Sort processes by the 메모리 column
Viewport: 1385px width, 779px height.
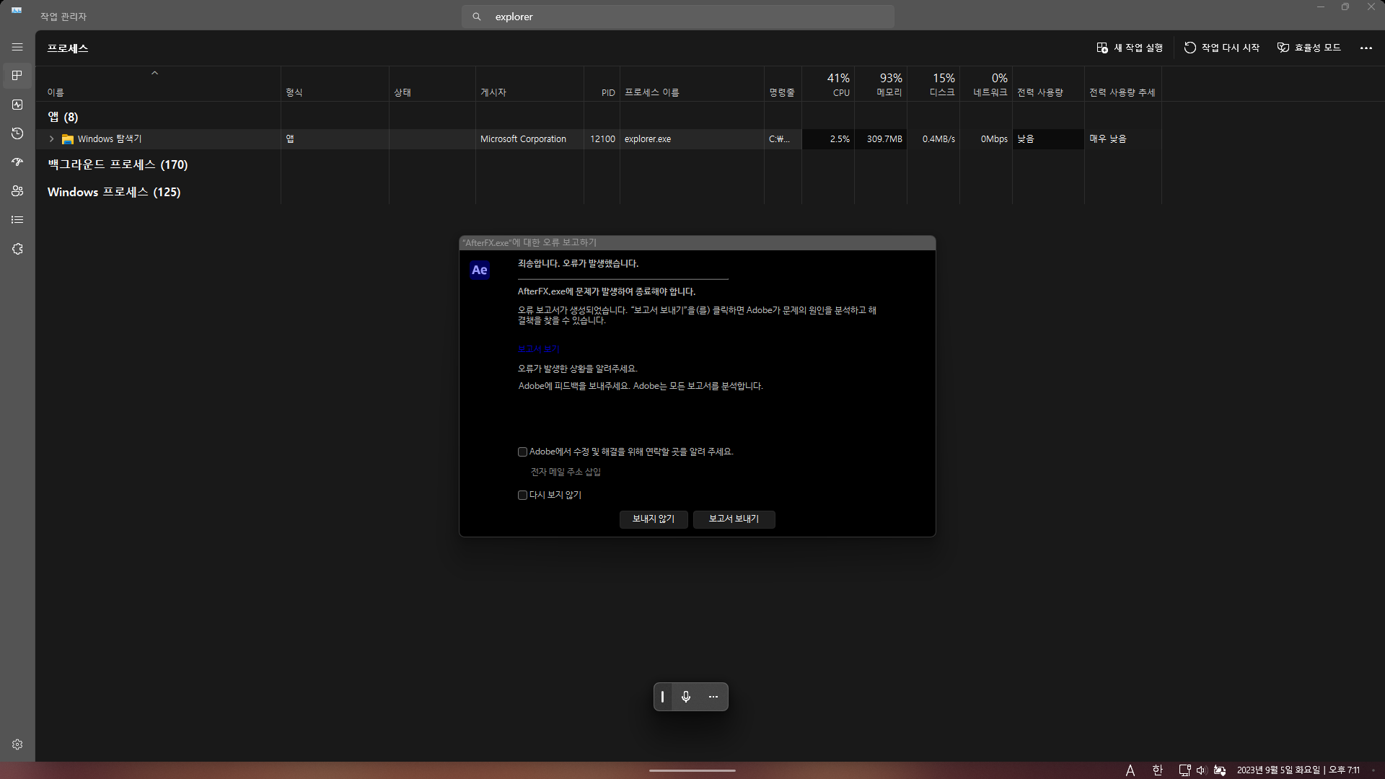tap(889, 84)
